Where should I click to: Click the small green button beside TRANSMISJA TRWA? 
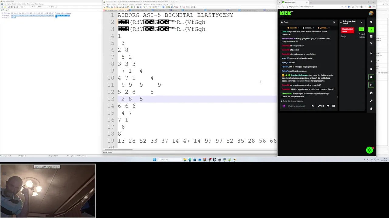361,29
